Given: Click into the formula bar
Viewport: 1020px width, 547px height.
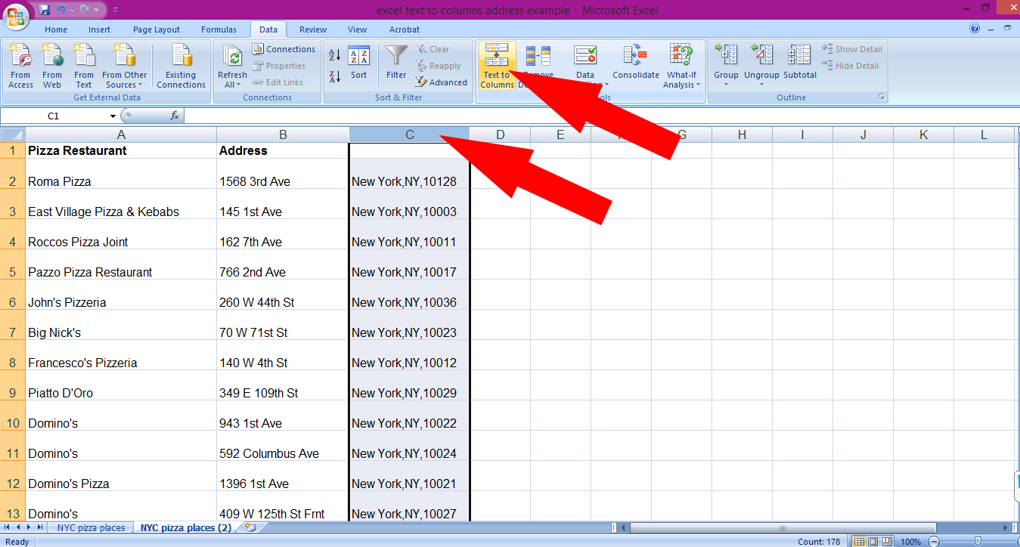Looking at the screenshot, I should 601,116.
